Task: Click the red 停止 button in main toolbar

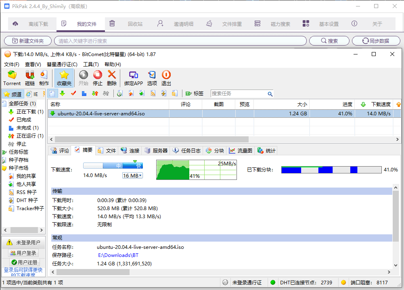Action: point(98,78)
